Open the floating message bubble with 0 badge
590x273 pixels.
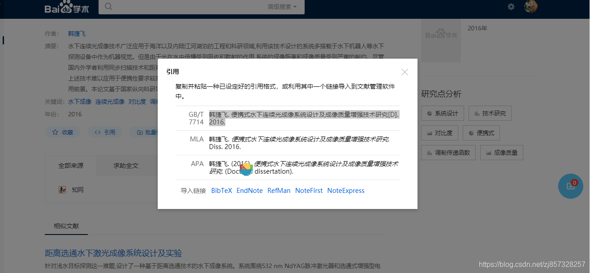[570, 186]
